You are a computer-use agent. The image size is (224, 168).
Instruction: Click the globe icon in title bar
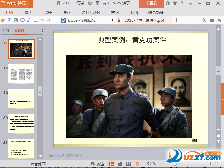click(x=168, y=3)
